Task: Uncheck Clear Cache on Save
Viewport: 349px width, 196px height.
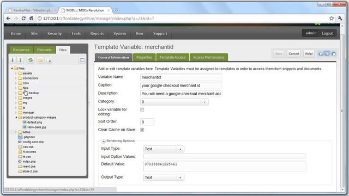Action: (x=142, y=130)
